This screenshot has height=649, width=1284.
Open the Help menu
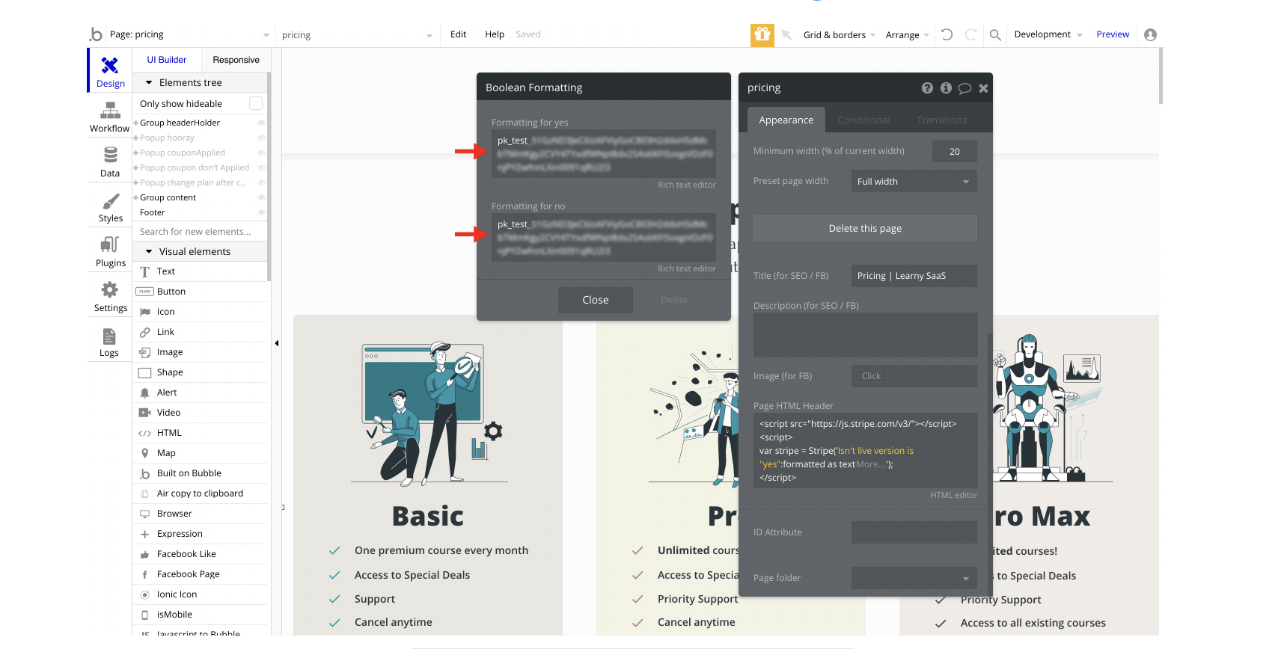[x=495, y=34]
